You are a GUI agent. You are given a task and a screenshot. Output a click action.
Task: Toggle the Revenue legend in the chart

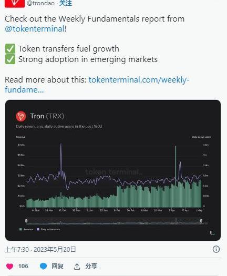coord(26,229)
